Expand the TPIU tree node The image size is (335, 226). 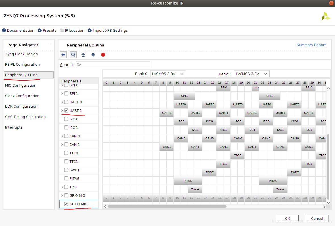click(62, 187)
